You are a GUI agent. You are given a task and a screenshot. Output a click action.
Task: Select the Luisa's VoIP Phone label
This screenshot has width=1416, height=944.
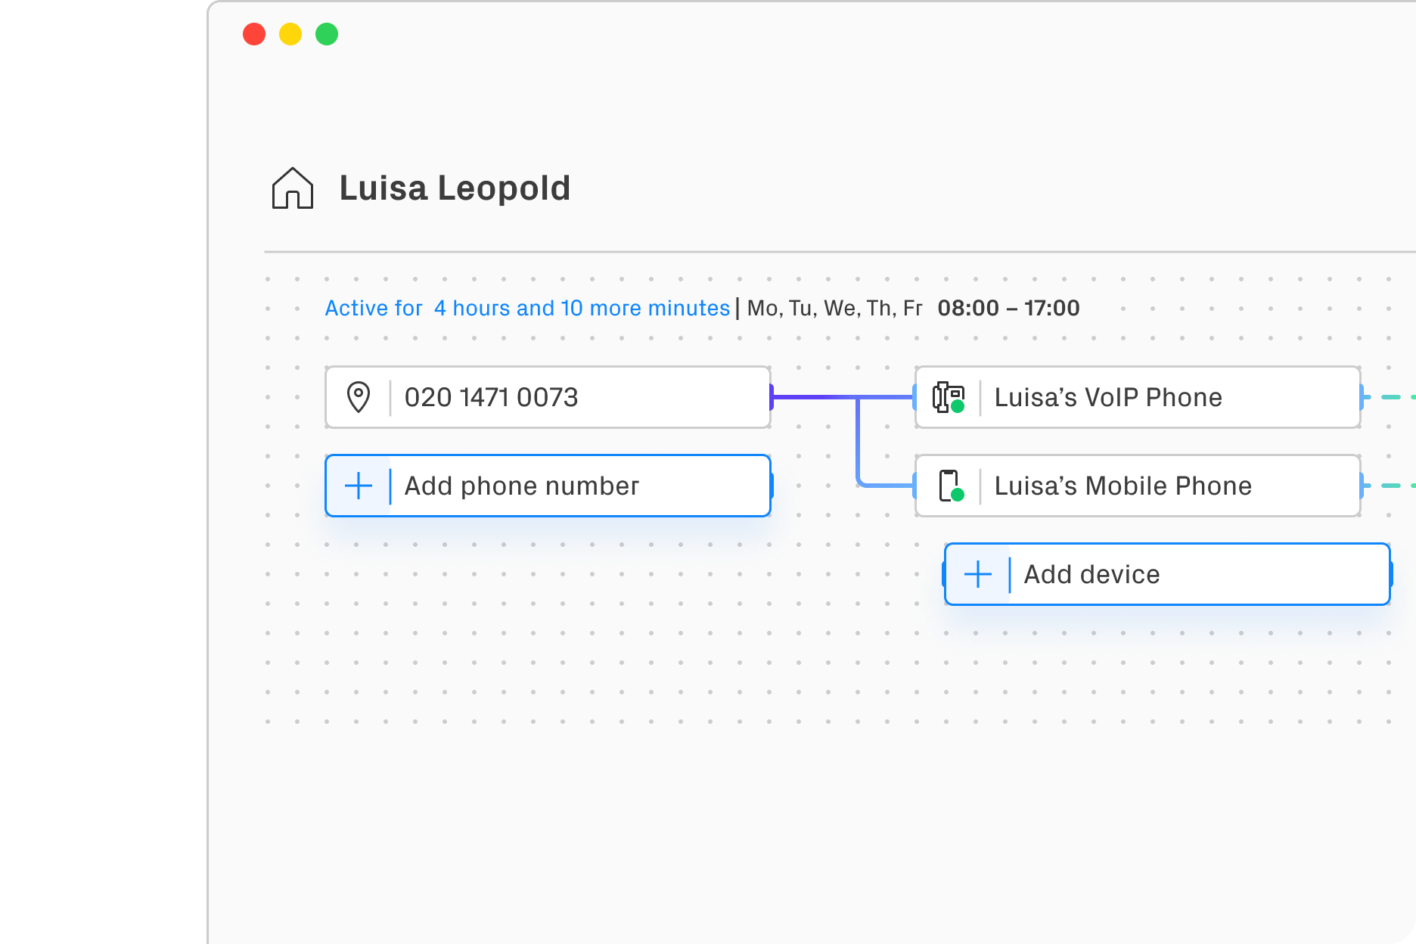click(1107, 397)
